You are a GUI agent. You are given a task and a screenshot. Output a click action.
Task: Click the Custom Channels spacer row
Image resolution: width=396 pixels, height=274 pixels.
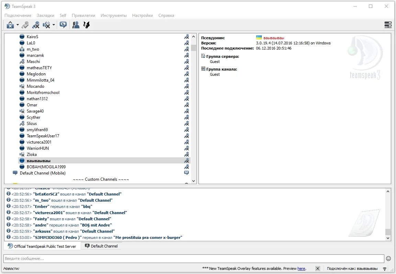101,179
